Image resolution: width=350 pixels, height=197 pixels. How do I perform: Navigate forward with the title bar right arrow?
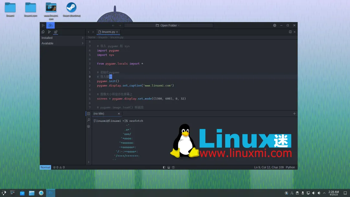120,25
